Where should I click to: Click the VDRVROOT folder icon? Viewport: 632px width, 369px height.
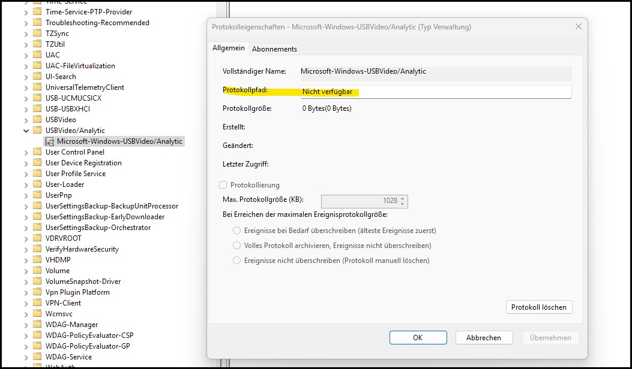point(37,238)
